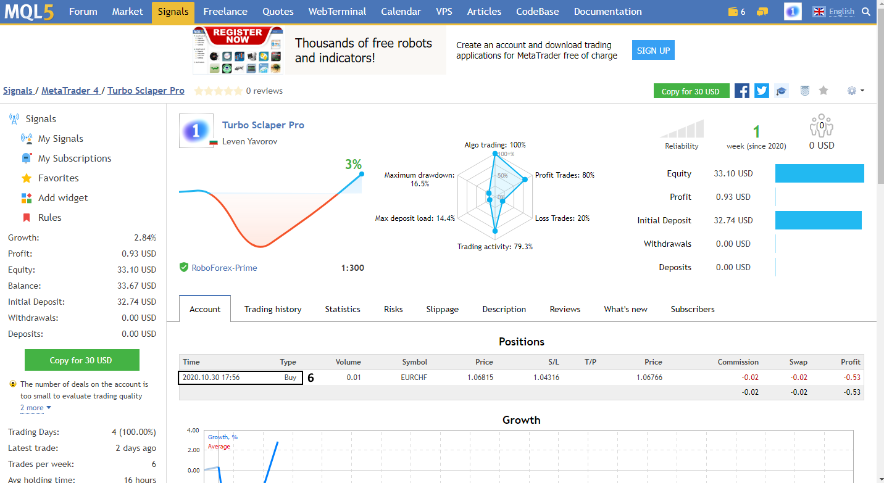Click the Equity blue bar

(x=820, y=173)
